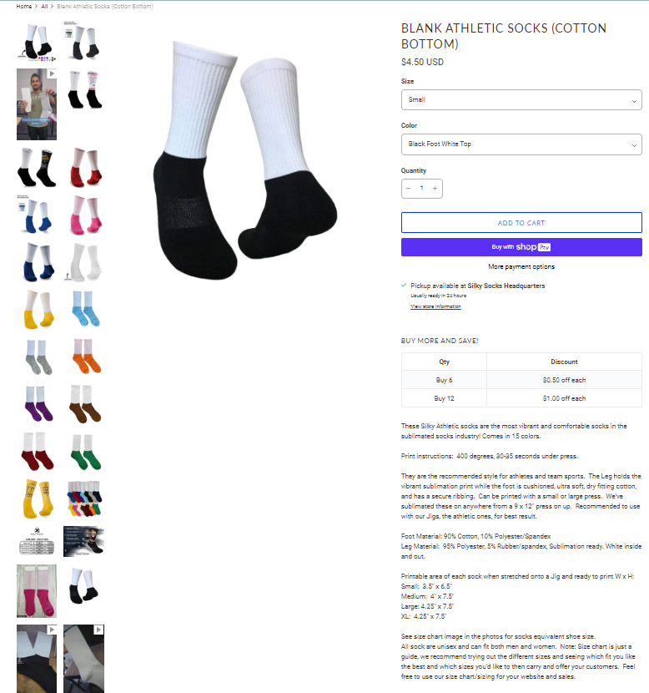Go to Home breadcrumb link
This screenshot has height=693, width=649.
click(24, 6)
